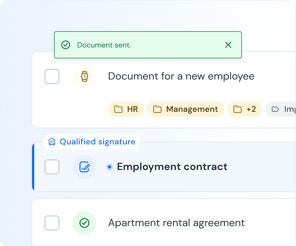Click the Qualified signature badge icon
The height and width of the screenshot is (246, 296).
pyautogui.click(x=52, y=142)
